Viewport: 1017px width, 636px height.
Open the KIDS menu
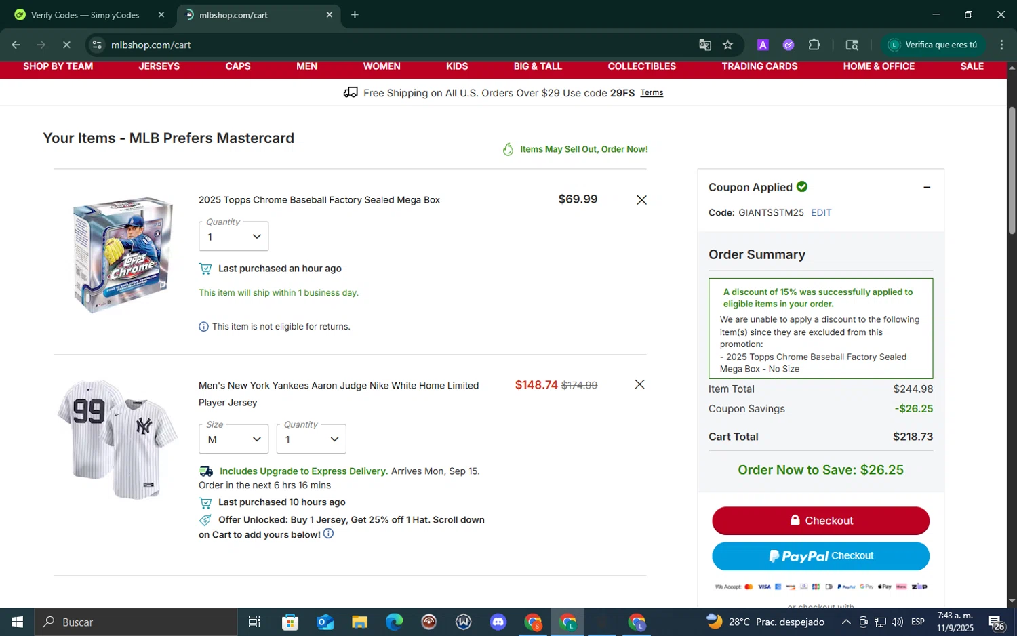click(x=457, y=66)
